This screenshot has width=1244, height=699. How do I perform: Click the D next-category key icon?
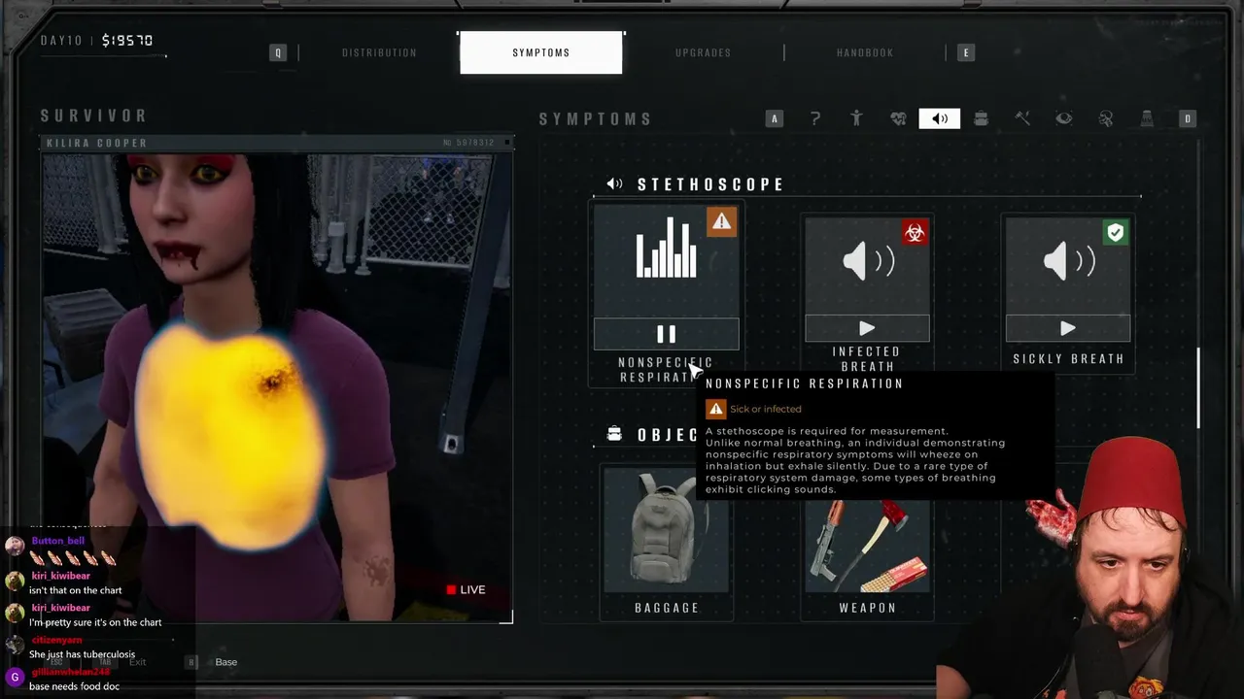pos(1187,118)
